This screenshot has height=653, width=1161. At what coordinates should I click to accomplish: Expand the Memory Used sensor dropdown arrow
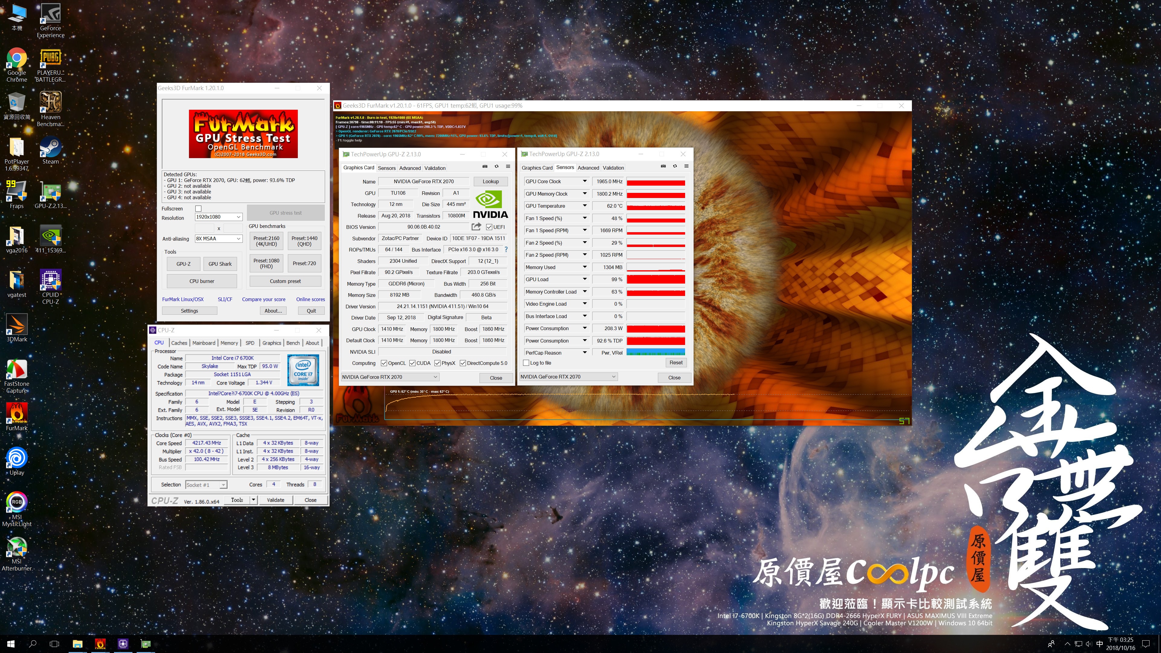pos(584,267)
